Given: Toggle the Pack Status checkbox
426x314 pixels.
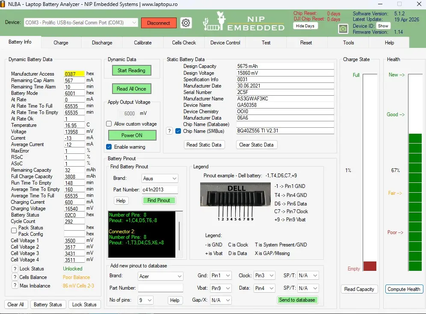Looking at the screenshot, I should (14, 231).
